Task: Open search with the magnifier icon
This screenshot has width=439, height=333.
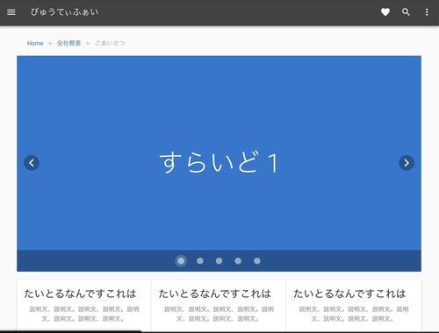Action: pyautogui.click(x=406, y=12)
